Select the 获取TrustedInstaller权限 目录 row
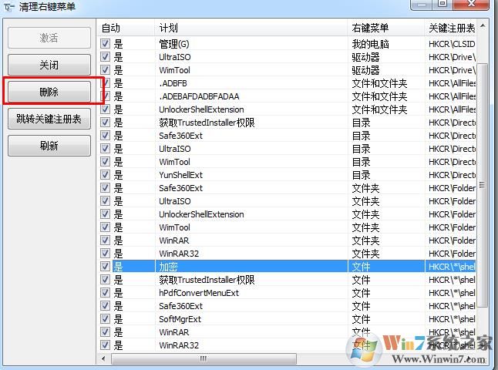The image size is (498, 370). (287, 123)
